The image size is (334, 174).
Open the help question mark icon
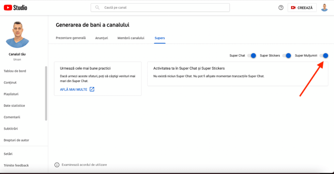281,8
